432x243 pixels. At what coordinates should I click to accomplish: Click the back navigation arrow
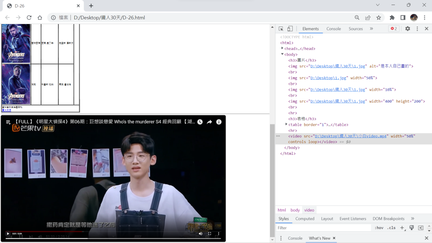point(8,18)
